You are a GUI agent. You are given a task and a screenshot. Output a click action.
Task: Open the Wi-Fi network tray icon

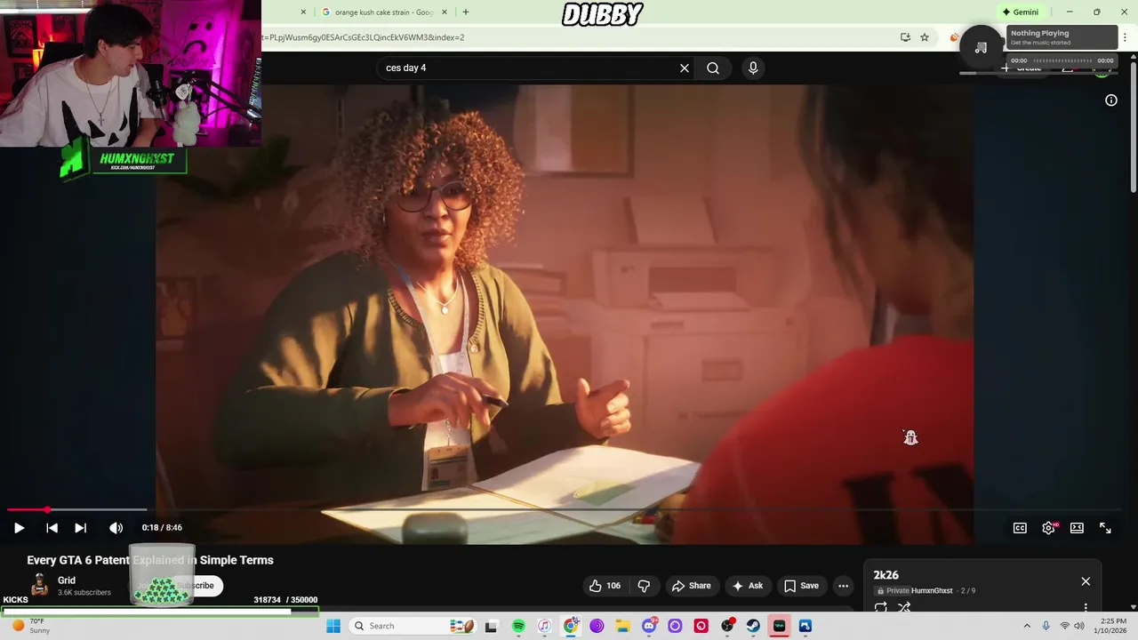[1064, 626]
